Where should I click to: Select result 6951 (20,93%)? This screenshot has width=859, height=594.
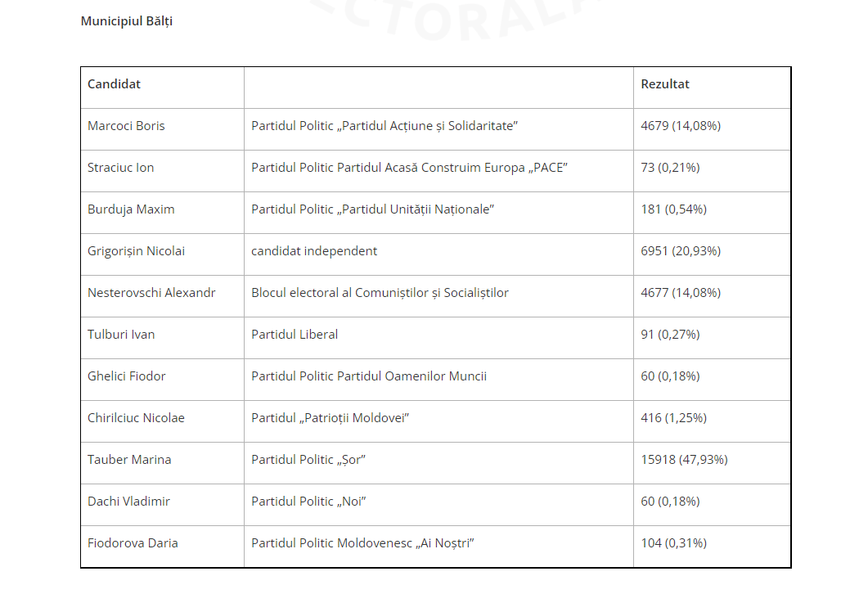coord(681,251)
